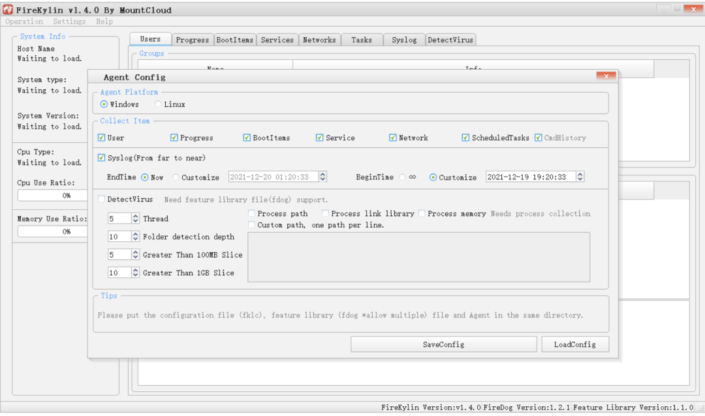Click the FireKylin app icon in title bar
The image size is (705, 416).
tap(8, 9)
